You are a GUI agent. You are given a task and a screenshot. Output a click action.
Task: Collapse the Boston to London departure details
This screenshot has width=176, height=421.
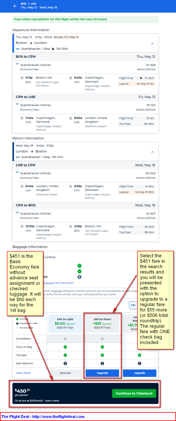(x=152, y=43)
